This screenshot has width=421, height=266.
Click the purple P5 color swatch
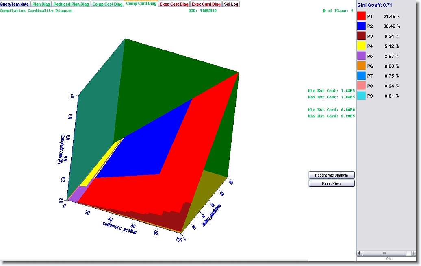pos(361,56)
